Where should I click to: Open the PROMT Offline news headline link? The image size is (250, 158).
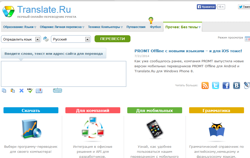click(188, 51)
